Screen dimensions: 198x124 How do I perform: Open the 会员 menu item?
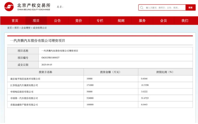pos(164,21)
